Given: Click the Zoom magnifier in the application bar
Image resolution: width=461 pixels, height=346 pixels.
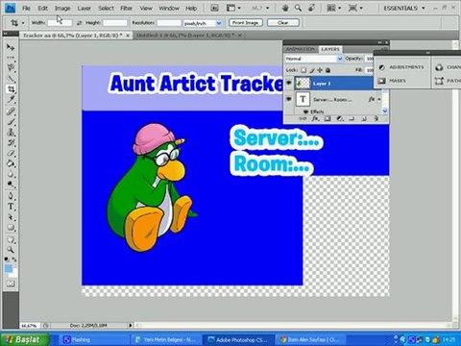Looking at the screenshot, I should pyautogui.click(x=298, y=8).
